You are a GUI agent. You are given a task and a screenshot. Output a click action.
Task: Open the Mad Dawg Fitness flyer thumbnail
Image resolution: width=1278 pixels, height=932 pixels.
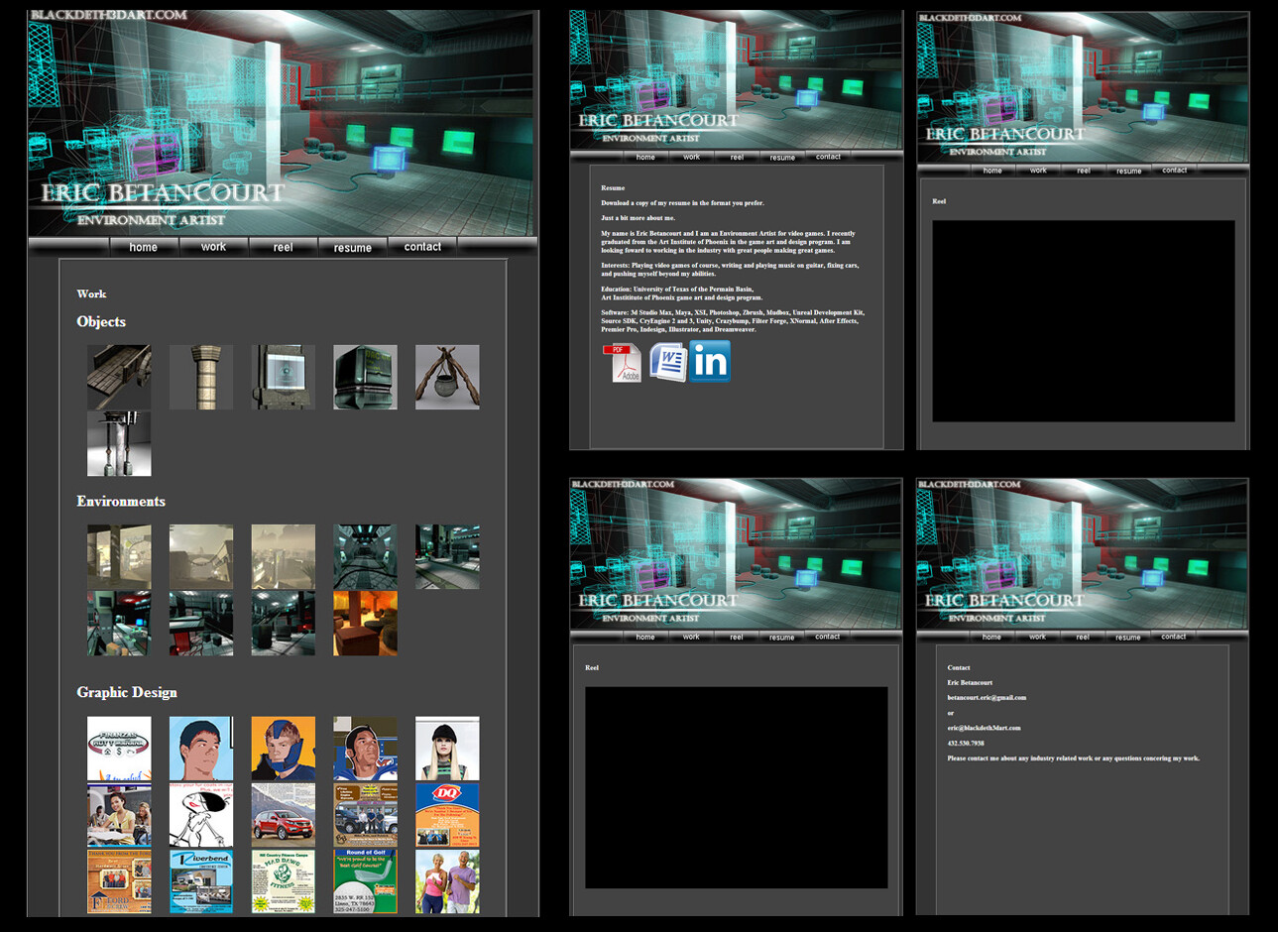coord(283,881)
